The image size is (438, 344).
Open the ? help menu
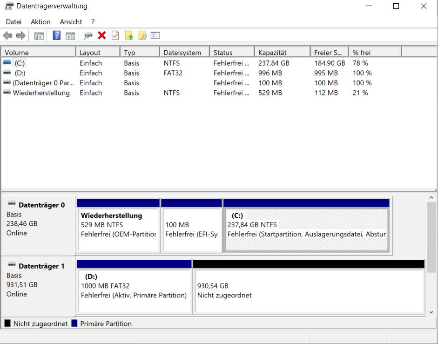click(x=93, y=22)
